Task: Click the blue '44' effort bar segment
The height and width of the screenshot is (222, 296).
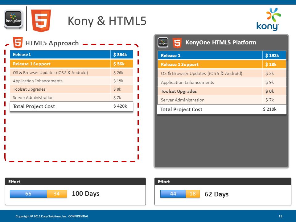Action: click(x=173, y=194)
